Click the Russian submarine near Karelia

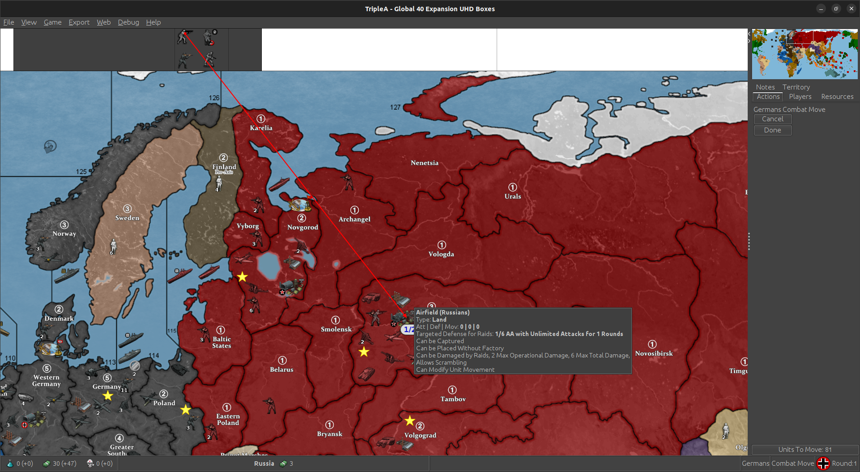click(279, 183)
